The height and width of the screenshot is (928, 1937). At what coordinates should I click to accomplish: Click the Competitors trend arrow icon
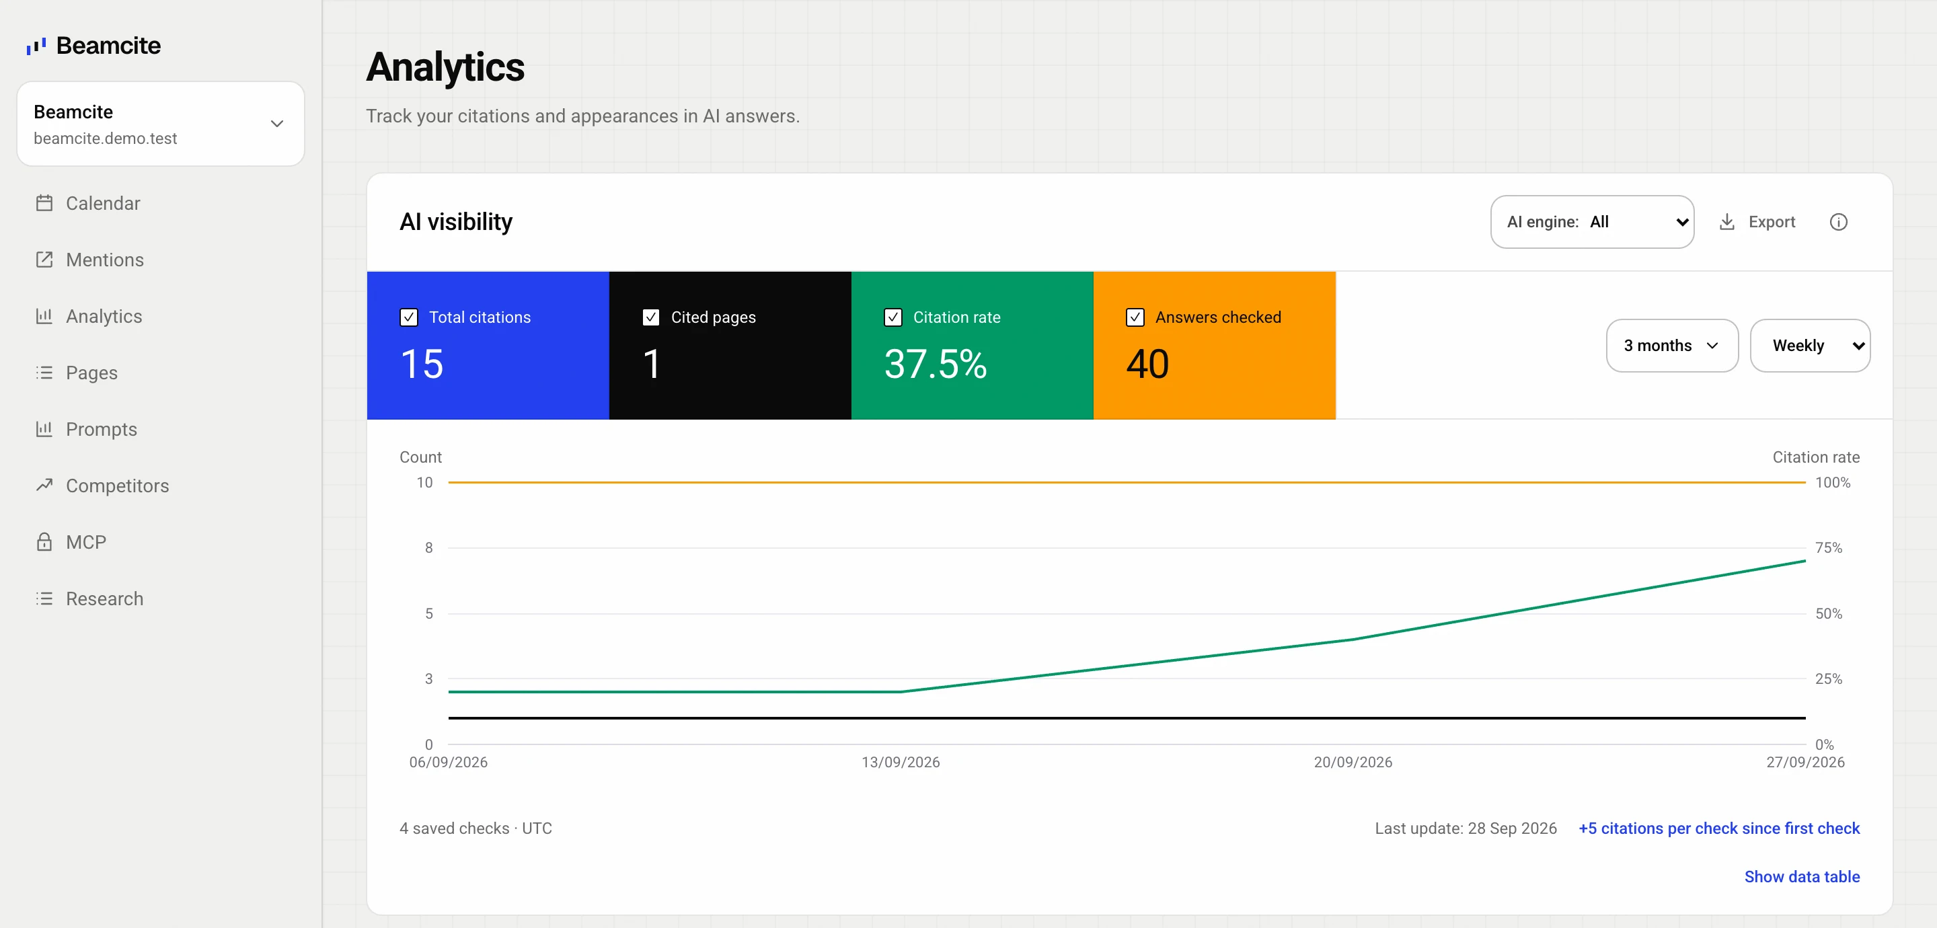click(44, 485)
